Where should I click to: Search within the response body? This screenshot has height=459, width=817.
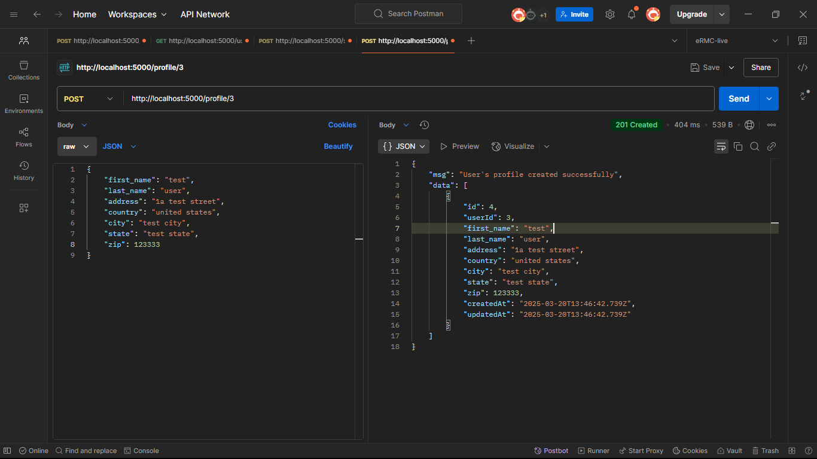pyautogui.click(x=755, y=146)
